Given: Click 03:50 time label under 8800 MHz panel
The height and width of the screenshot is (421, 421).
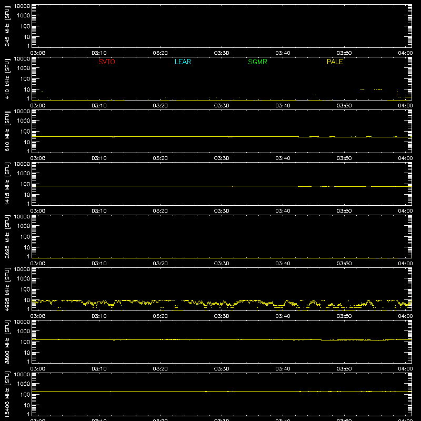Looking at the screenshot, I should pyautogui.click(x=344, y=369).
